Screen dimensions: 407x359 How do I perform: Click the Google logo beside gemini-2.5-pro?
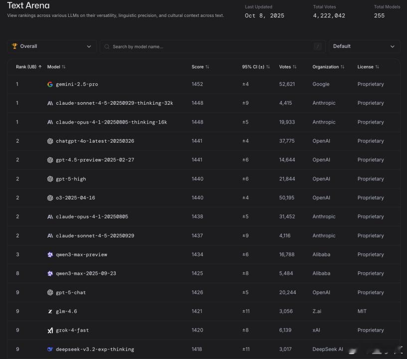pyautogui.click(x=50, y=84)
